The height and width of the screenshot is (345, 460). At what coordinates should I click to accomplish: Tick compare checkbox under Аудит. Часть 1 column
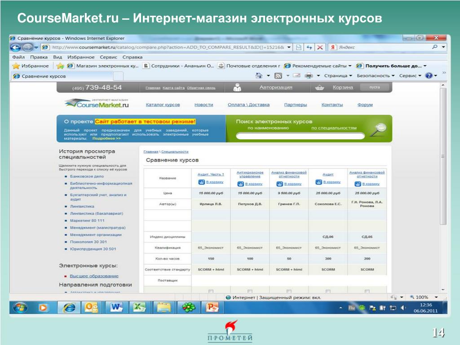click(x=211, y=291)
